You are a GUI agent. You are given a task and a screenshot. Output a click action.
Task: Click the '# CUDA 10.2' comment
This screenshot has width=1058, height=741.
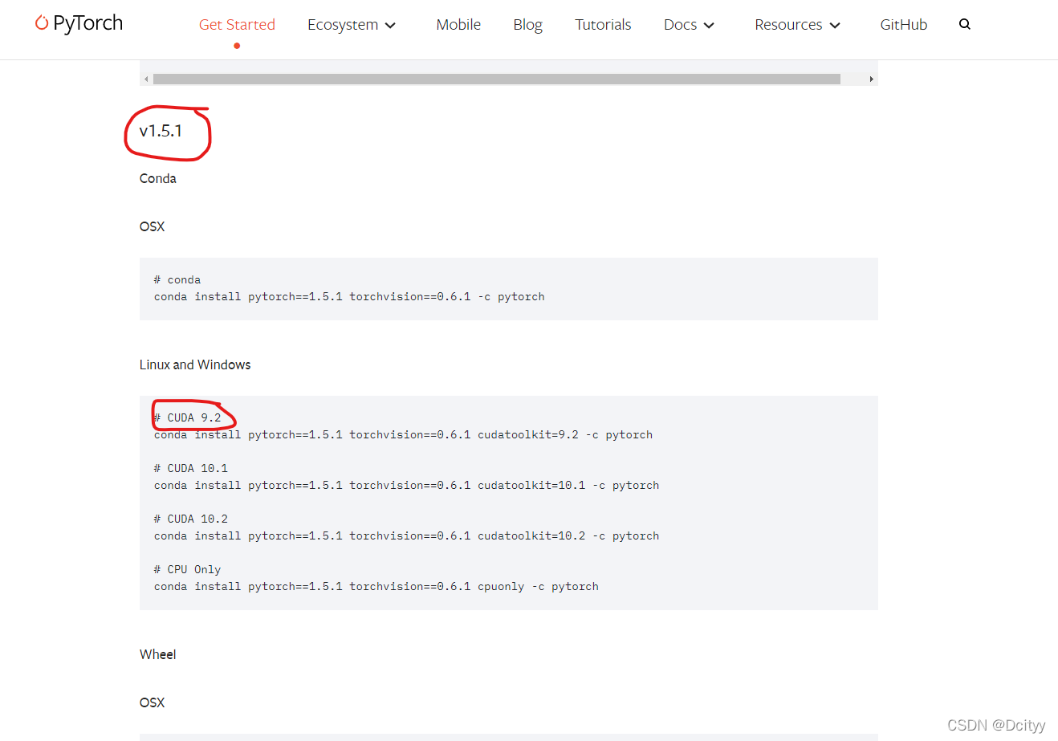tap(191, 519)
